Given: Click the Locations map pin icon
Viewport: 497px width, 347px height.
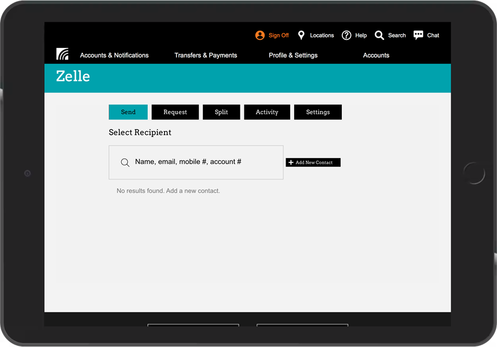Looking at the screenshot, I should point(301,35).
